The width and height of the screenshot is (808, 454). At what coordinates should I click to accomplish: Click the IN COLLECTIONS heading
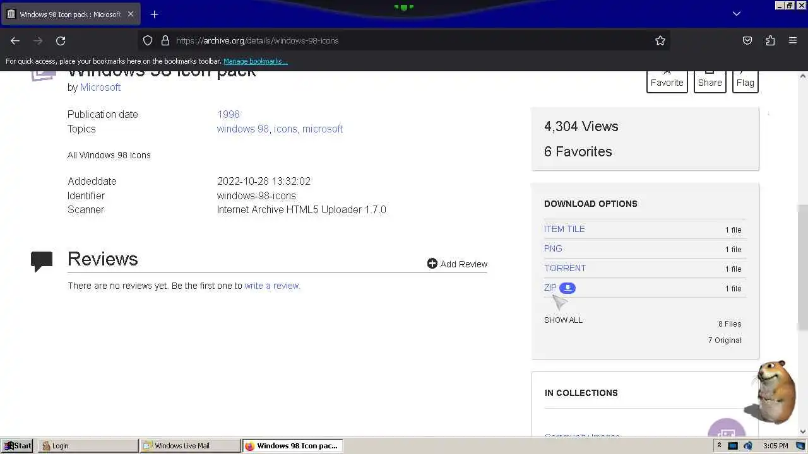[581, 393]
